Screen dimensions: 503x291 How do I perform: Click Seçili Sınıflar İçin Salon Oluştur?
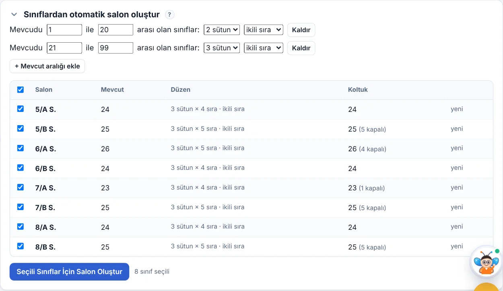[x=69, y=272]
